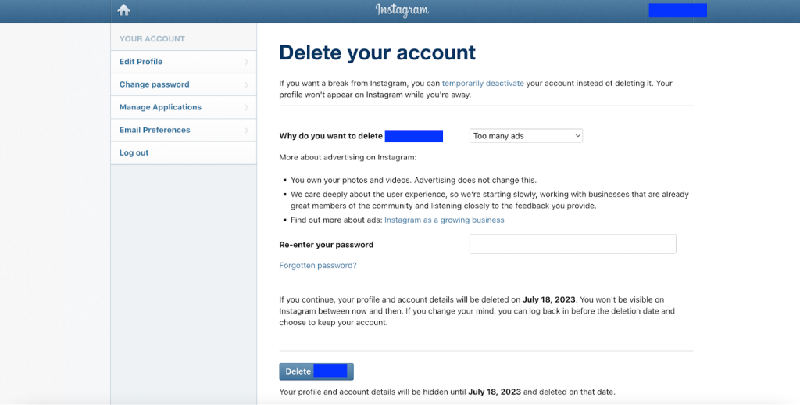The image size is (800, 405).
Task: Click the chevron arrow beside Edit Profile
Action: pyautogui.click(x=246, y=62)
